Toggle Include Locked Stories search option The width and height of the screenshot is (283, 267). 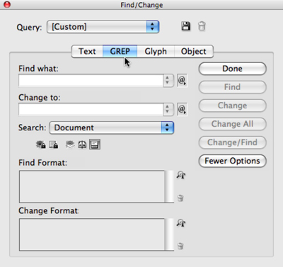pyautogui.click(x=54, y=144)
